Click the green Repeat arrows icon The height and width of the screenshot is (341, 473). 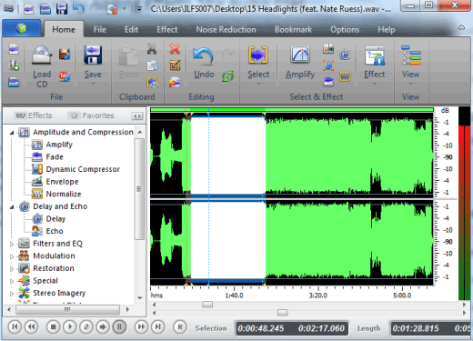227,75
